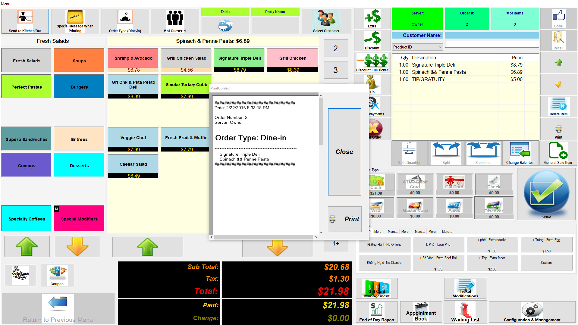Click Print in the PrintControl dialog
The width and height of the screenshot is (578, 325).
tap(344, 219)
